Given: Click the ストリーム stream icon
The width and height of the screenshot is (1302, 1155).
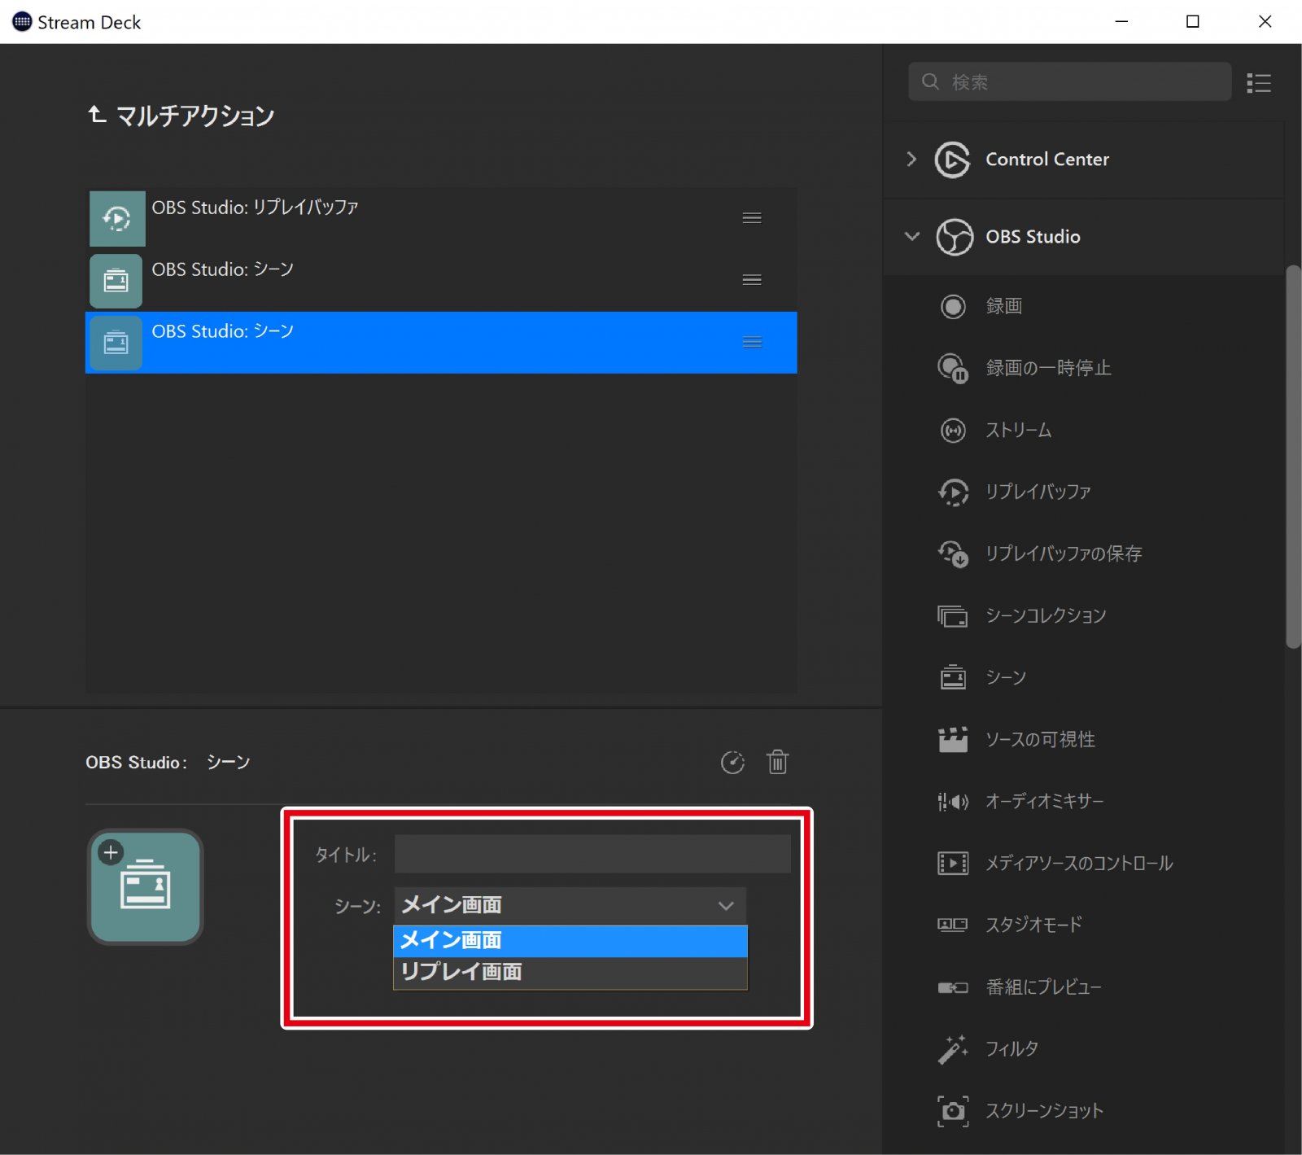Looking at the screenshot, I should [953, 431].
